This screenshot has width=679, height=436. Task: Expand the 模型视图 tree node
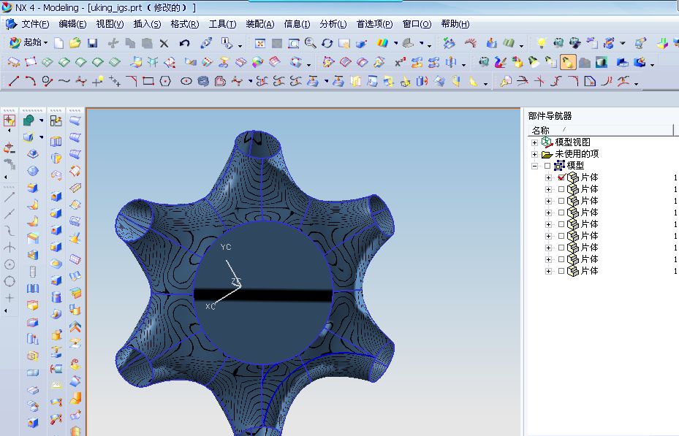(x=534, y=142)
